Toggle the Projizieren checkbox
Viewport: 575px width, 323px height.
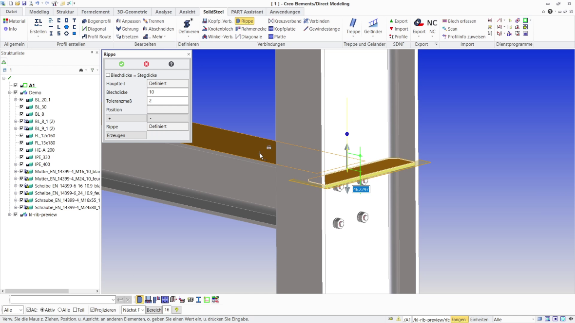pyautogui.click(x=92, y=310)
